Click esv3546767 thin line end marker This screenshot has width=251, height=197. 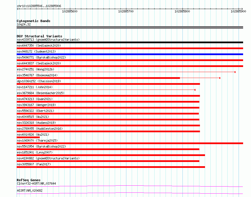point(220,78)
